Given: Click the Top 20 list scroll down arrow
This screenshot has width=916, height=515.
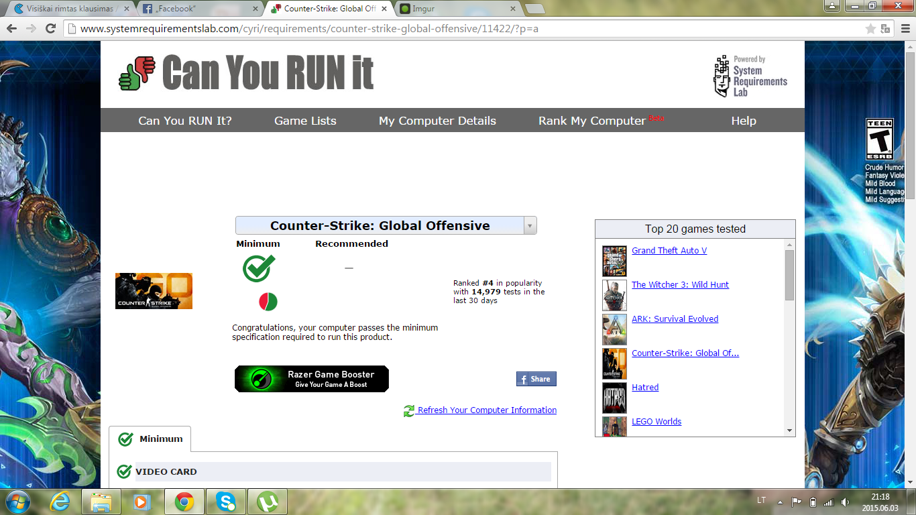Looking at the screenshot, I should pyautogui.click(x=789, y=430).
